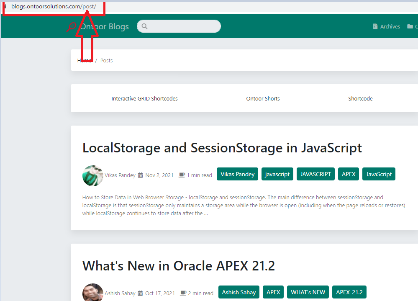This screenshot has height=301, width=418.
Task: Click the APEX_21.2 tag button
Action: click(x=349, y=292)
